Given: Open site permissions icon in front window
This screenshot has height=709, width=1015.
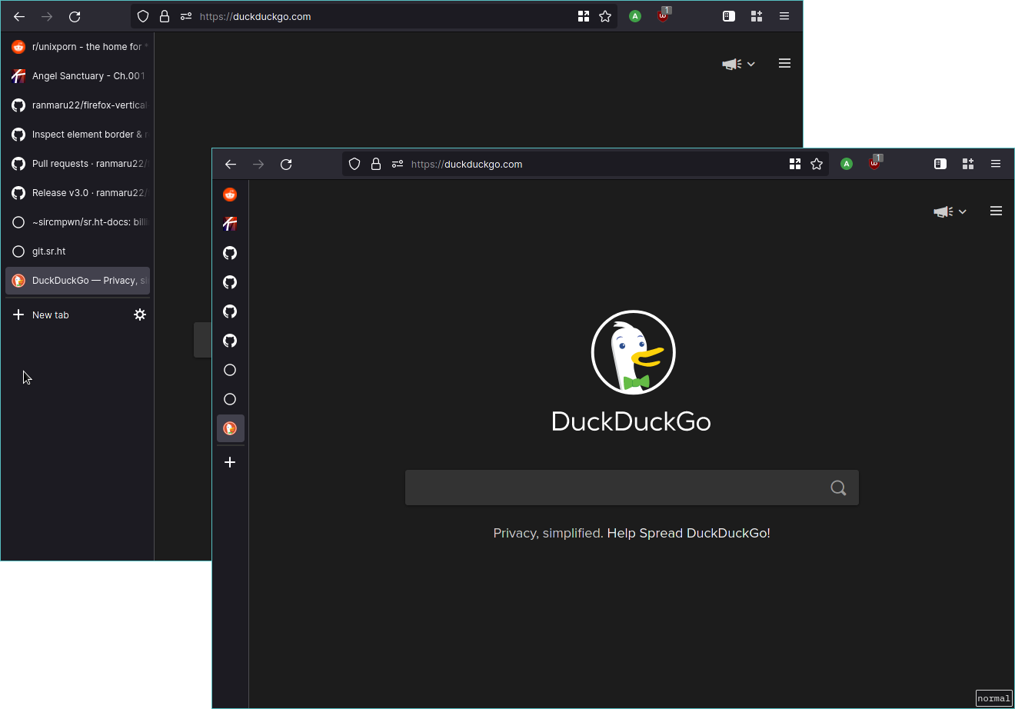Looking at the screenshot, I should click(398, 164).
